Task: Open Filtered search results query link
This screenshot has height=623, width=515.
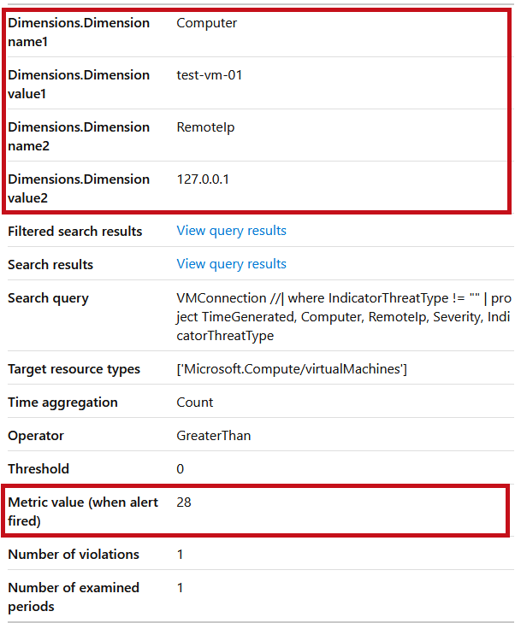Action: point(231,231)
